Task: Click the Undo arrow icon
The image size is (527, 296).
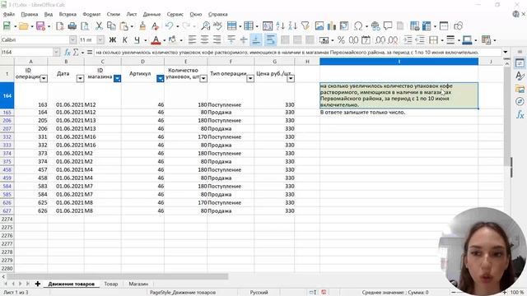Action: (x=169, y=25)
